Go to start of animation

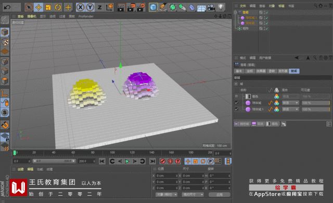102,161
